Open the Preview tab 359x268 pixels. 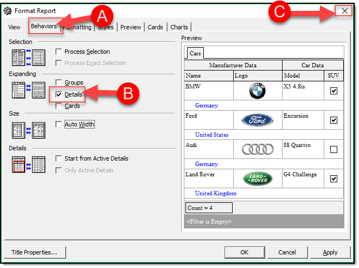click(x=131, y=27)
